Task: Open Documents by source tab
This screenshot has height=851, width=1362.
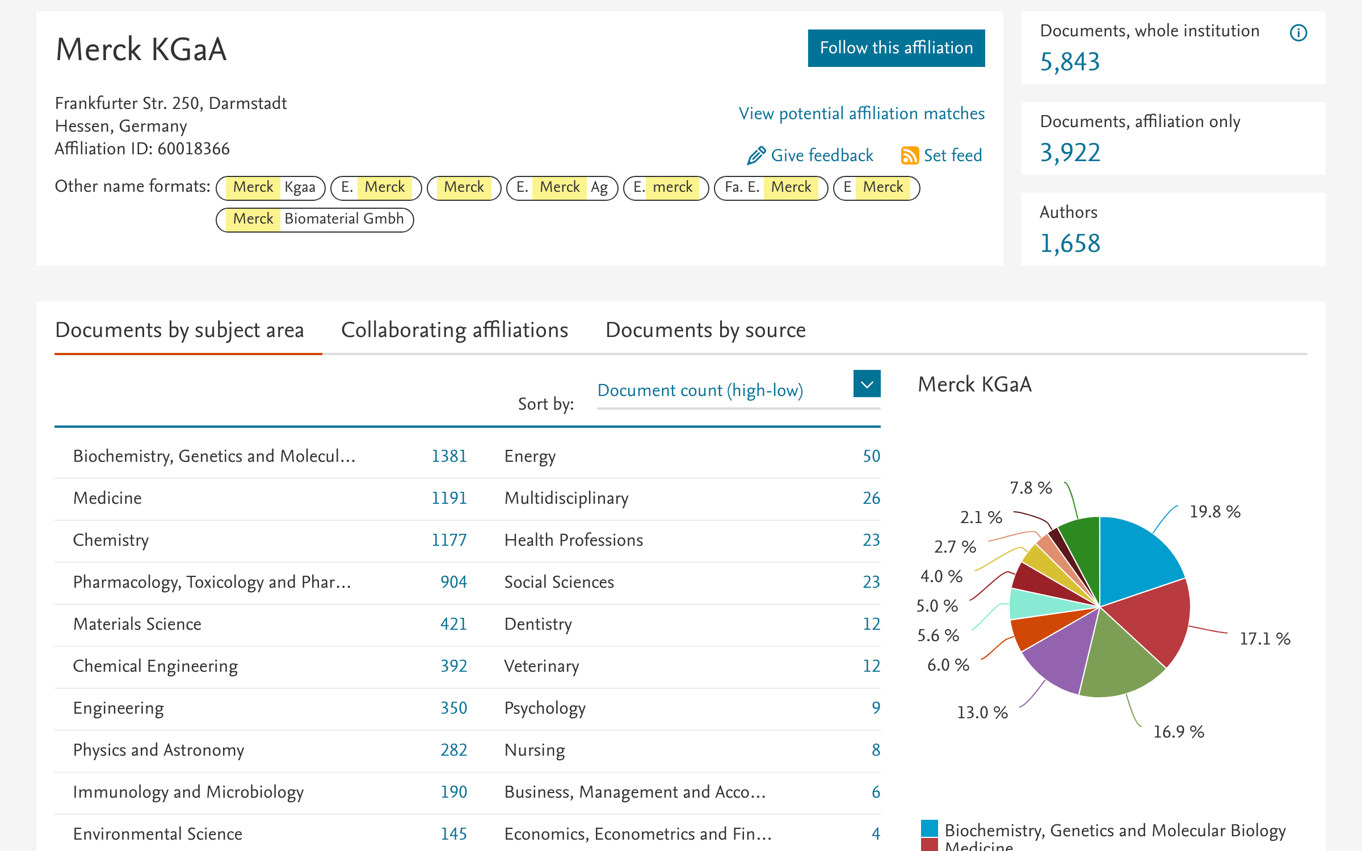Action: pyautogui.click(x=705, y=330)
